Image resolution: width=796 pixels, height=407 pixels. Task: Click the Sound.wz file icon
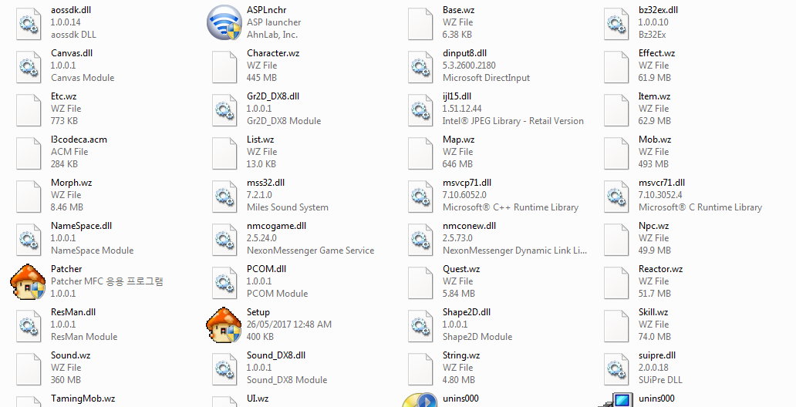29,368
